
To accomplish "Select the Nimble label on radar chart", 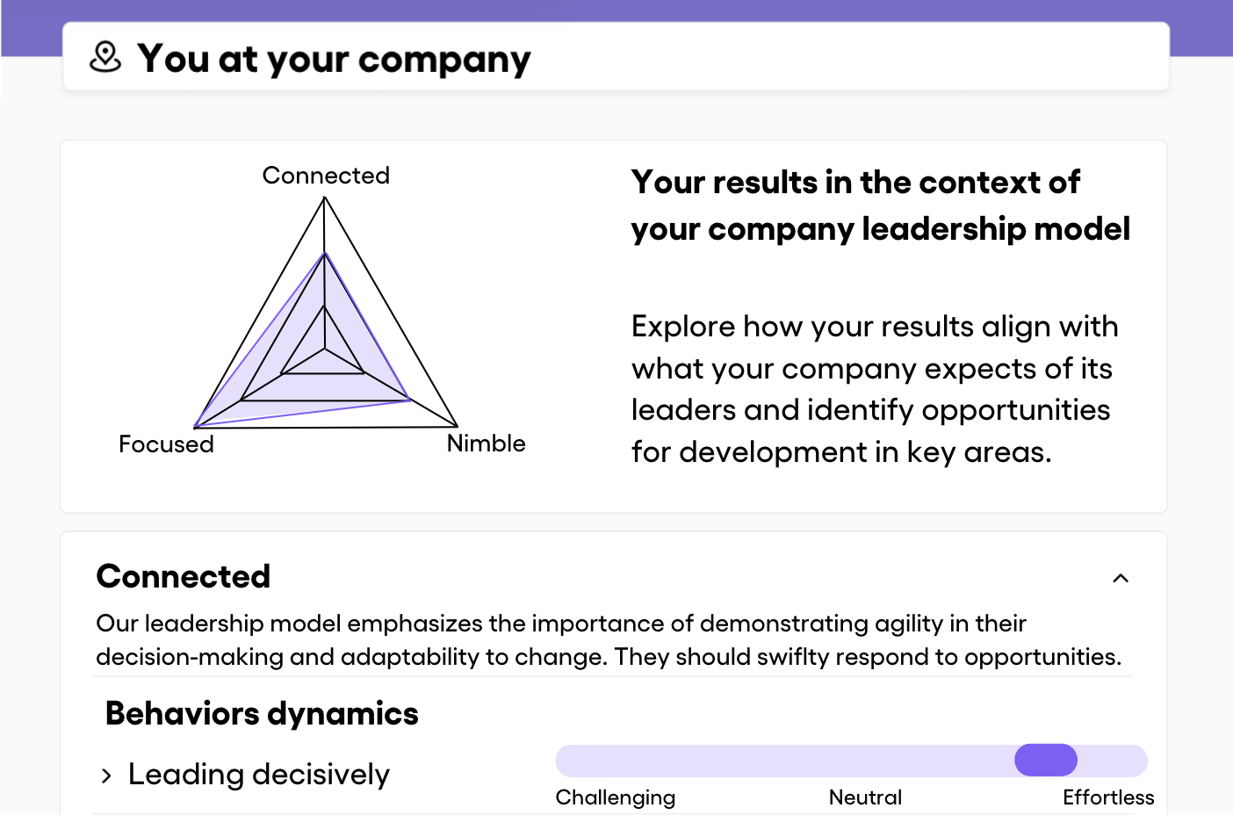I will coord(486,444).
